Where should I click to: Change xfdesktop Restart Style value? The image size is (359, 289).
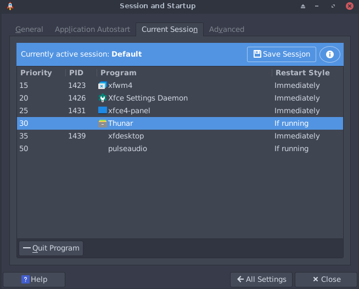pyautogui.click(x=297, y=136)
